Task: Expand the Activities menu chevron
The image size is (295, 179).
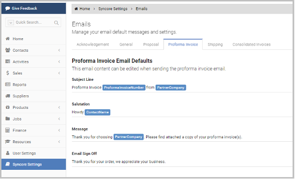Action: 59,61
